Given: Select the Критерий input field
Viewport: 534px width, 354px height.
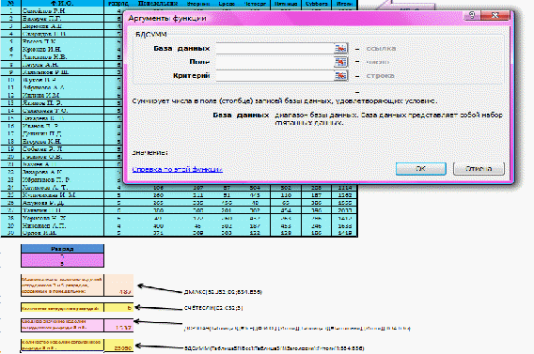Looking at the screenshot, I should [275, 75].
